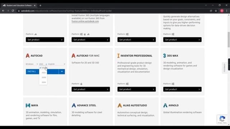Click Get product for AutoCAD for Mac

coord(91,89)
